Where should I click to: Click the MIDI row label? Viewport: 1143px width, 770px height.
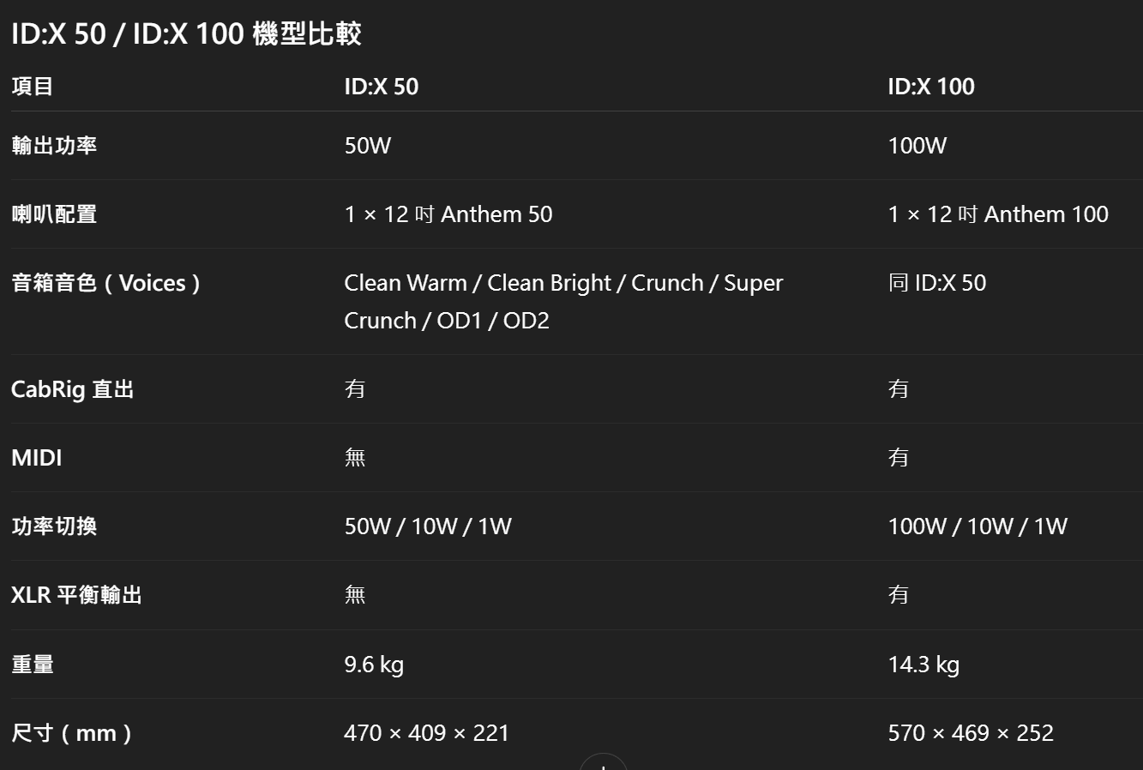point(37,458)
